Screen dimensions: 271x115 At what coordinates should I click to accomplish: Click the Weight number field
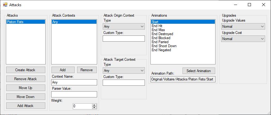tap(82, 106)
